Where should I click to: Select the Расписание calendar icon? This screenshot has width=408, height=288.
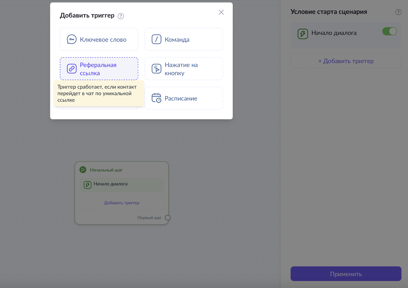[x=156, y=98]
